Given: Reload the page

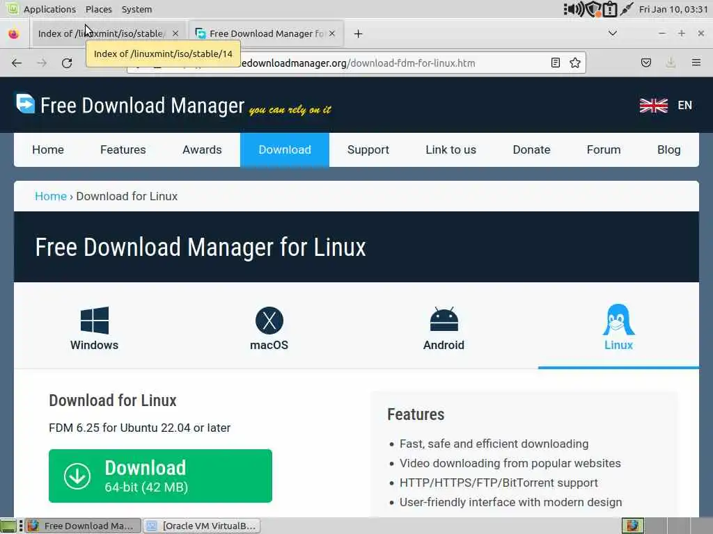Looking at the screenshot, I should [67, 63].
